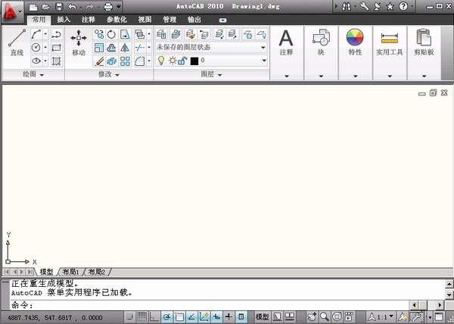Screen dimensions: 454x324
Task: Open the 注释 (Annotation) text panel
Action: point(286,42)
